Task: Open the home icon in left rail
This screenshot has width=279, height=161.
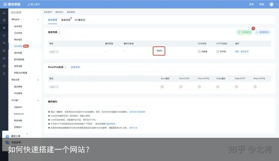Action: pyautogui.click(x=4, y=13)
